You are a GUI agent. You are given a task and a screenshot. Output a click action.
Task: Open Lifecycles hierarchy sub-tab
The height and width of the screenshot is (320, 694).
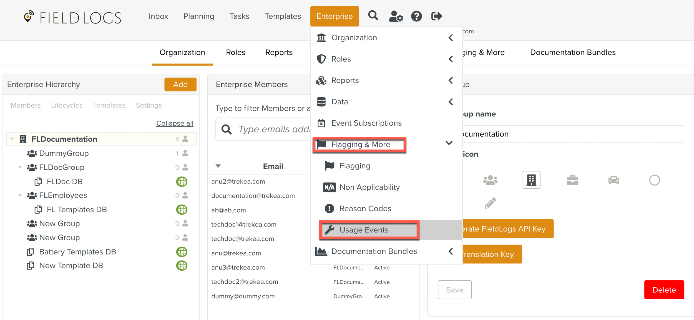pos(67,105)
